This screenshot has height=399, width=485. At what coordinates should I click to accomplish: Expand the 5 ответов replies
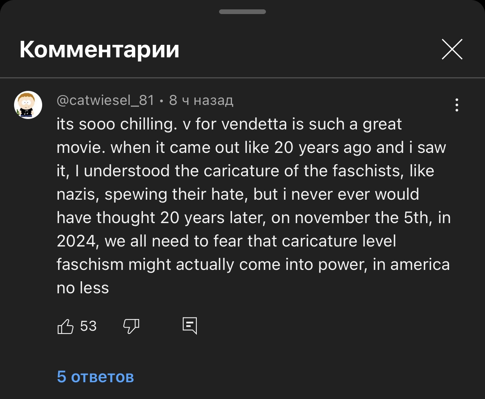click(95, 377)
